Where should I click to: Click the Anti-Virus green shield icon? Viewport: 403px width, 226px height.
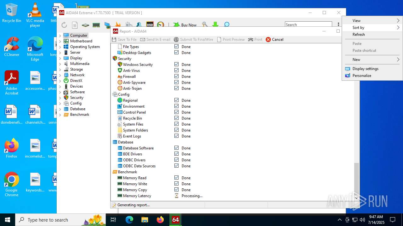[x=120, y=70]
